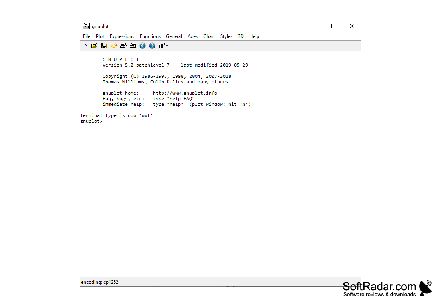
Task: Click the 'Version 5.2 patchlevel 7' text
Action: 136,65
